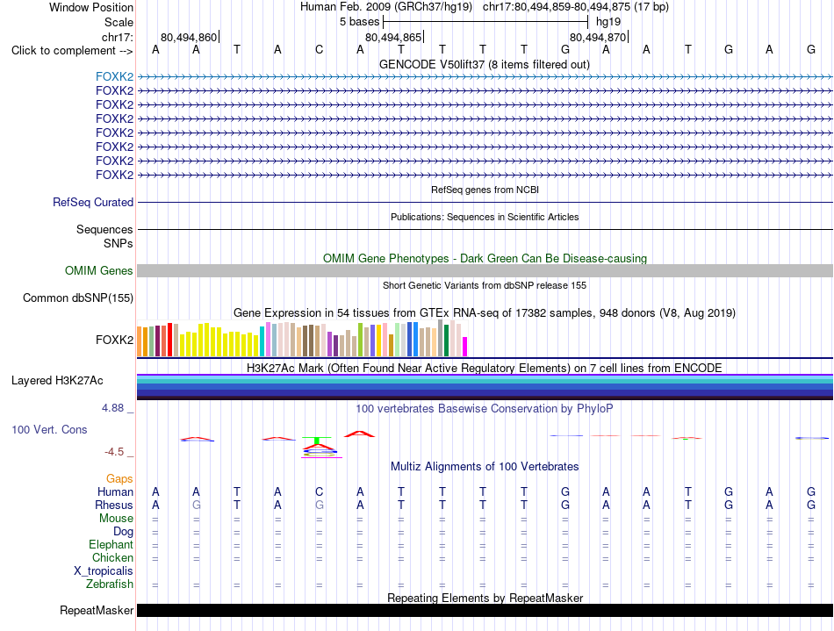Click the black RepeatMasker bar
834x631 pixels.
pyautogui.click(x=485, y=610)
